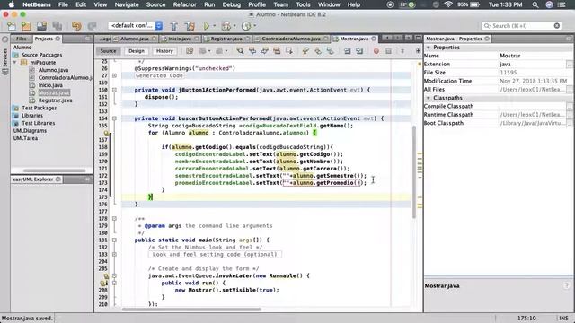Viewport: 575px width, 323px height.
Task: Open the default configuration combo box
Action: [x=136, y=26]
